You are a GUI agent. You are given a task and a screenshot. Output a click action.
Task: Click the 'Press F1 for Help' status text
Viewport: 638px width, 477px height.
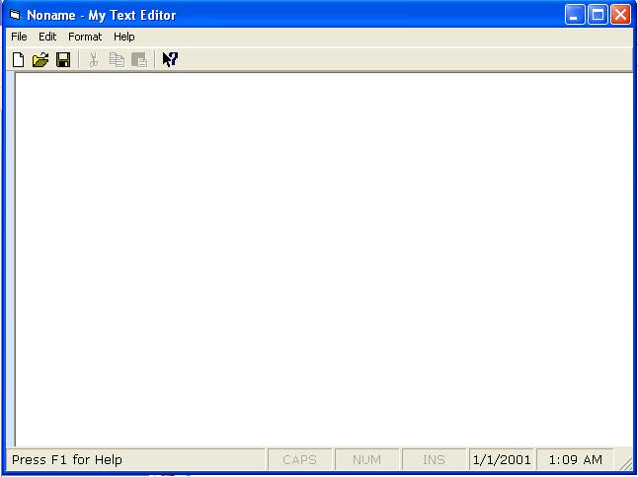point(67,460)
